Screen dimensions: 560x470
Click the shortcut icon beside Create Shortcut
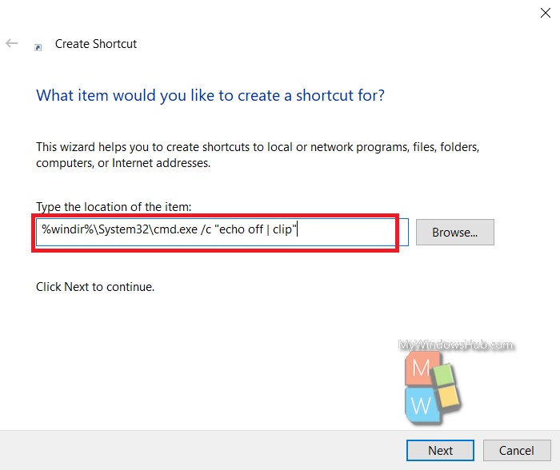pos(38,47)
